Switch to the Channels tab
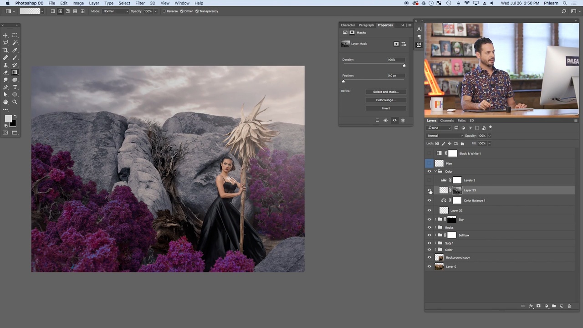 coord(447,121)
